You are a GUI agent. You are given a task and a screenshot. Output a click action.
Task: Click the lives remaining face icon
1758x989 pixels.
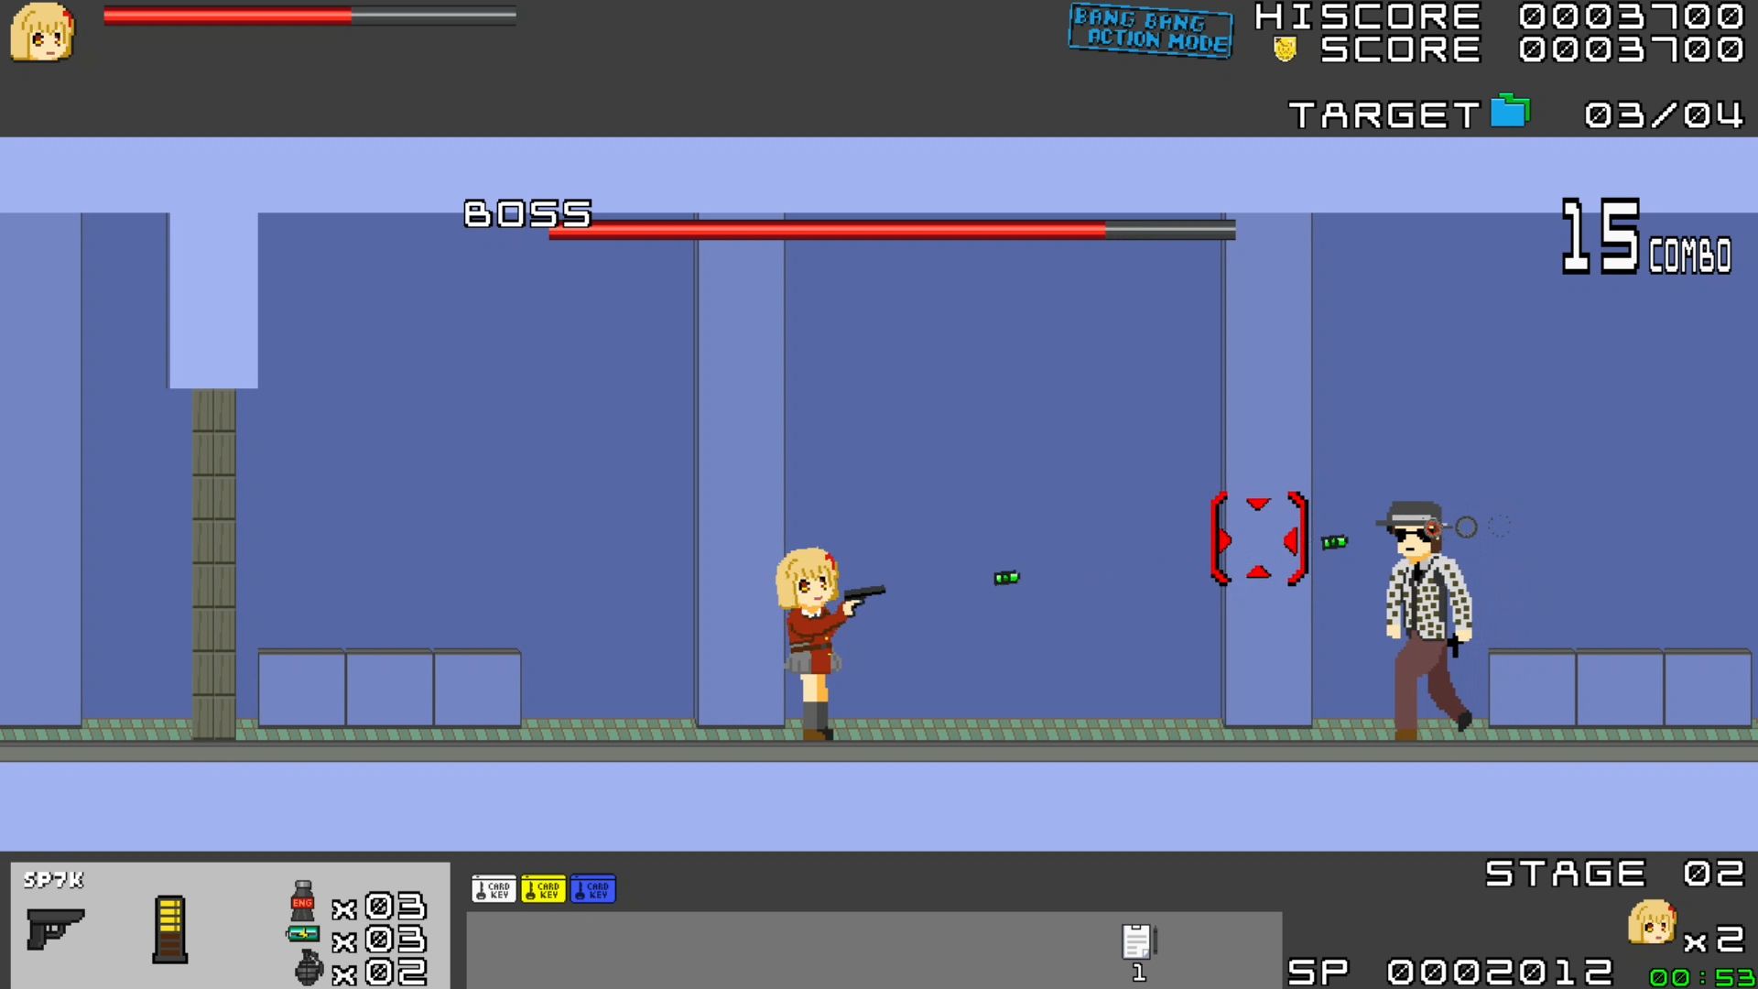tap(1652, 922)
